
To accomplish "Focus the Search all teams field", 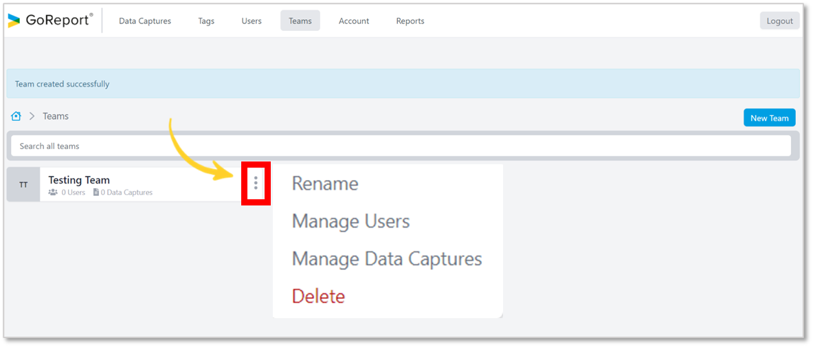I will 401,146.
